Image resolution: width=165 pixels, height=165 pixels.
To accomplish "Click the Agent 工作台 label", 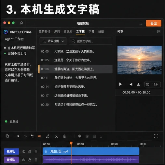I will 14,39.
